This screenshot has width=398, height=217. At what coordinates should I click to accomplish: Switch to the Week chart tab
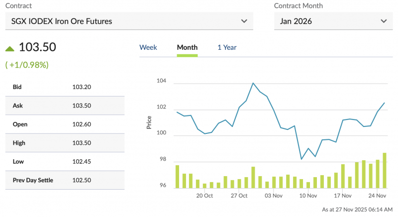[148, 47]
